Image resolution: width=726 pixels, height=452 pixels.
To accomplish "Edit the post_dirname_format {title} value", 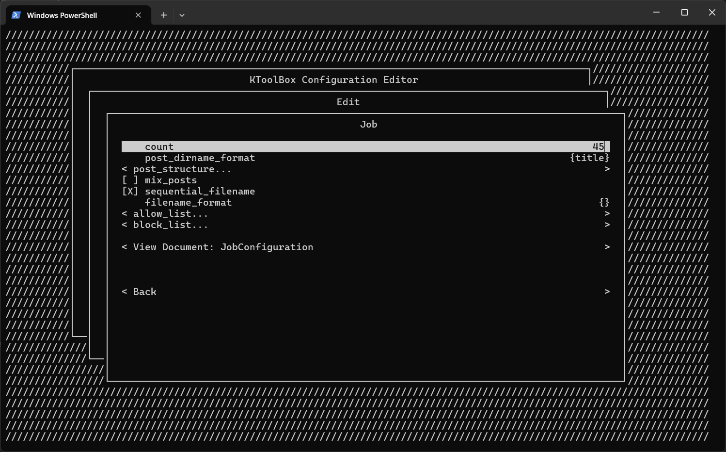I will pos(590,158).
